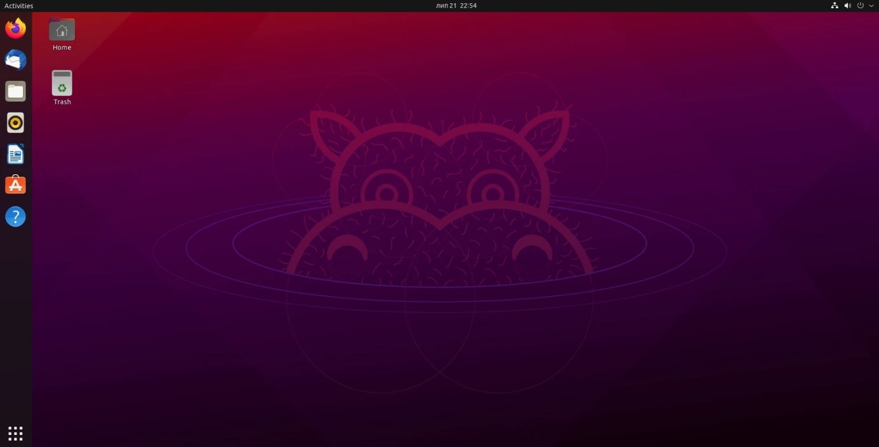Click the volume speaker icon

click(847, 6)
